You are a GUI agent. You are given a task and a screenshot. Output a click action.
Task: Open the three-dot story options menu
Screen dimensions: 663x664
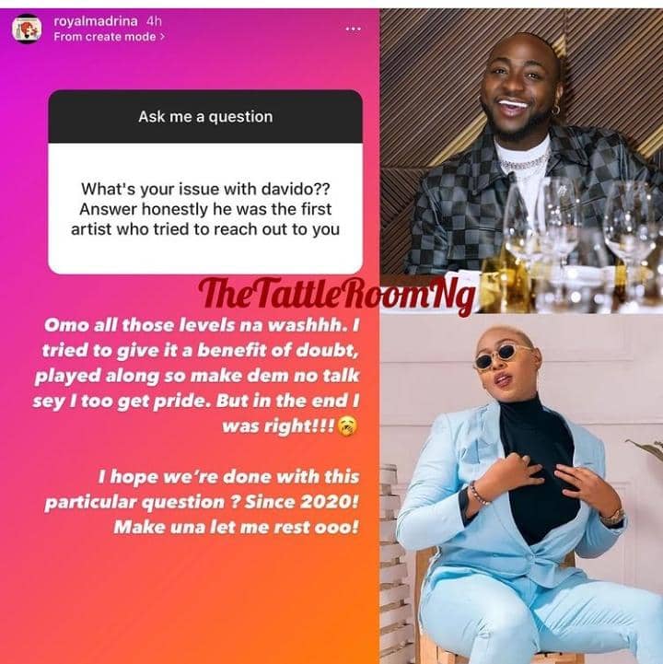tap(353, 29)
